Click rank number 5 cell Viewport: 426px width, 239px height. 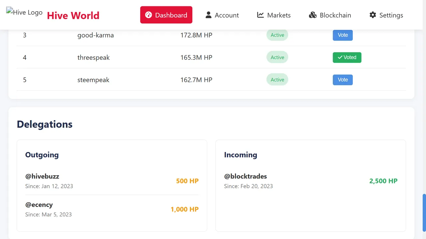coord(25,80)
